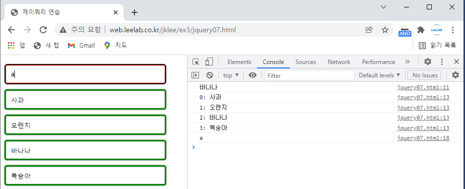Image resolution: width=465 pixels, height=189 pixels.
Task: Click the 복숭아 input box
Action: pos(85,176)
